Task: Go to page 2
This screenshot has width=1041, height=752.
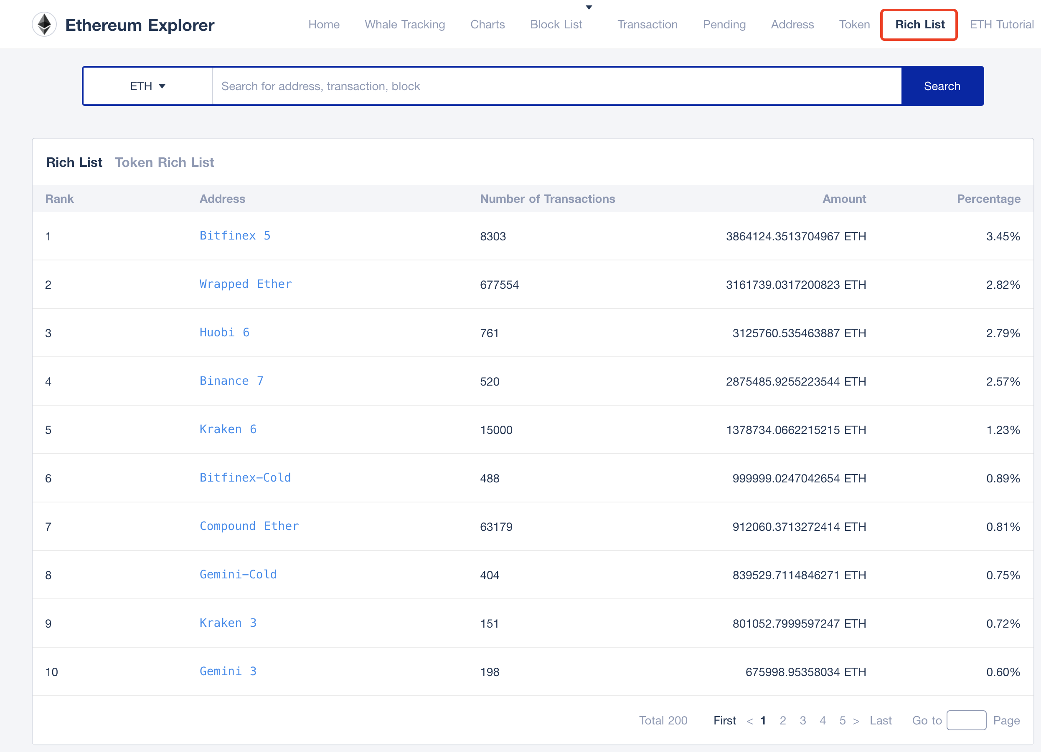Action: coord(782,720)
